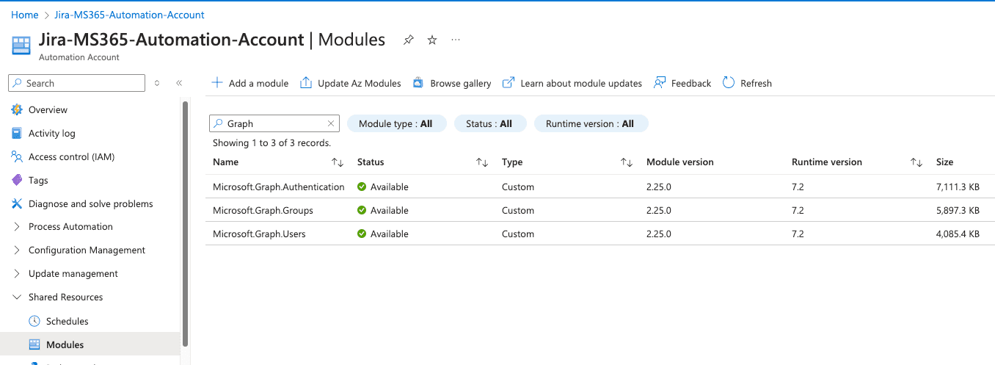Collapse the Shared Resources section
995x365 pixels.
point(17,297)
